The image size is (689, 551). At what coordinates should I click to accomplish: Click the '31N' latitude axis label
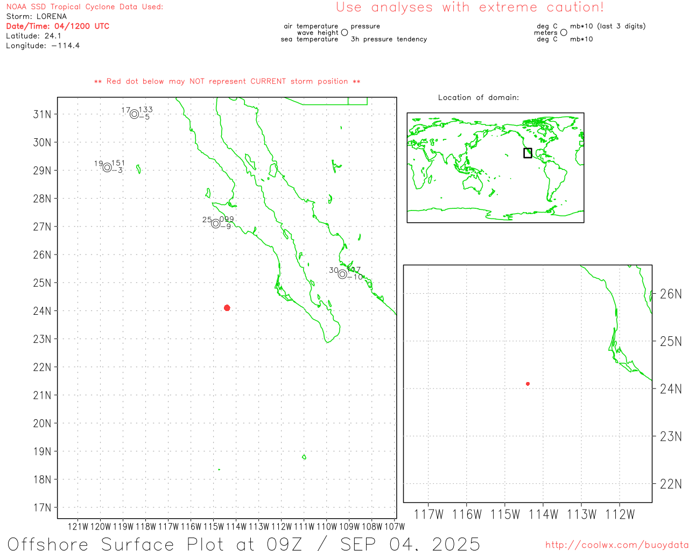42,114
